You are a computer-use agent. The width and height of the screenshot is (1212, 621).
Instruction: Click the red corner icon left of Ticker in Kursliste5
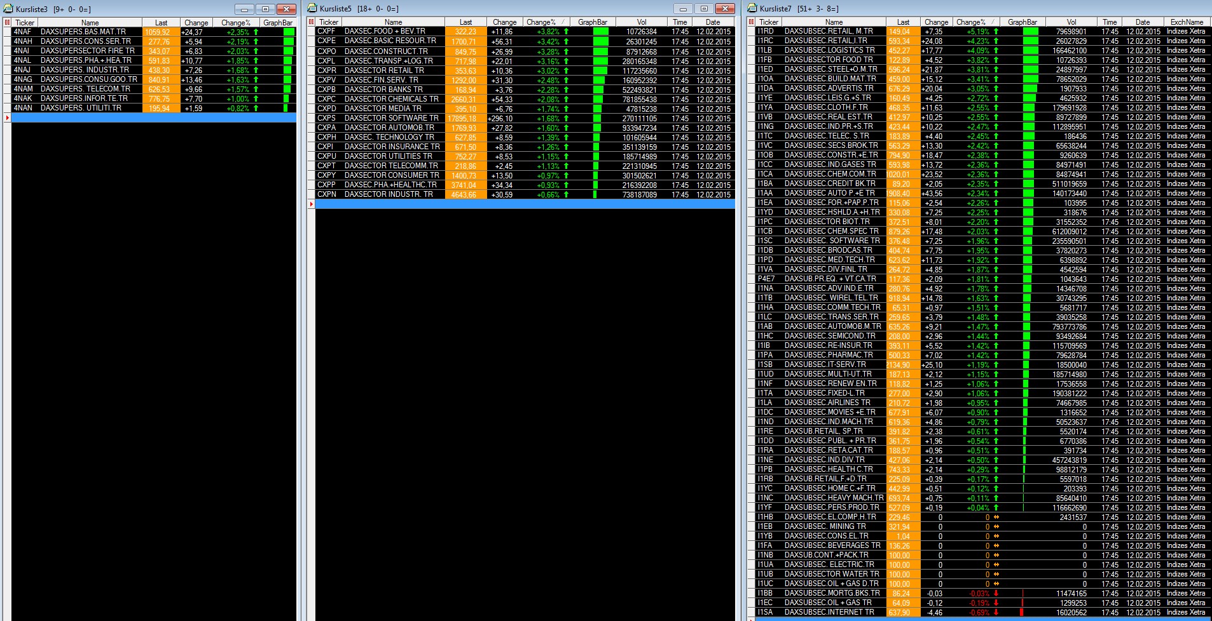[312, 22]
